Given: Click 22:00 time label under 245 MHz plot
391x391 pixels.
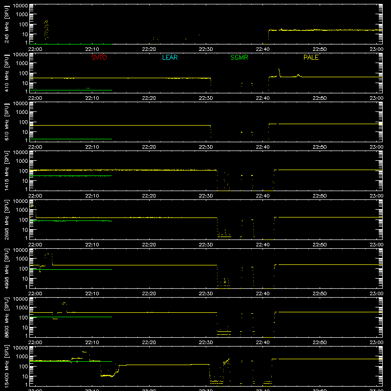Looking at the screenshot, I should tap(35, 49).
